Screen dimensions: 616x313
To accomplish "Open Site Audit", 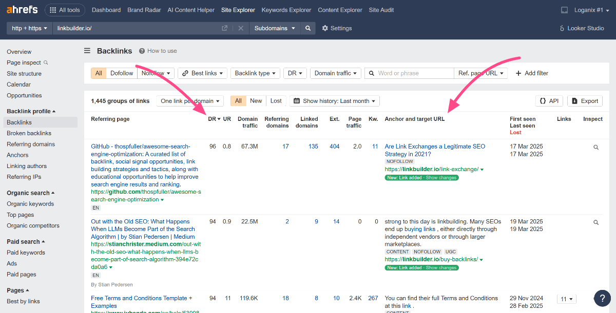I will click(x=381, y=10).
